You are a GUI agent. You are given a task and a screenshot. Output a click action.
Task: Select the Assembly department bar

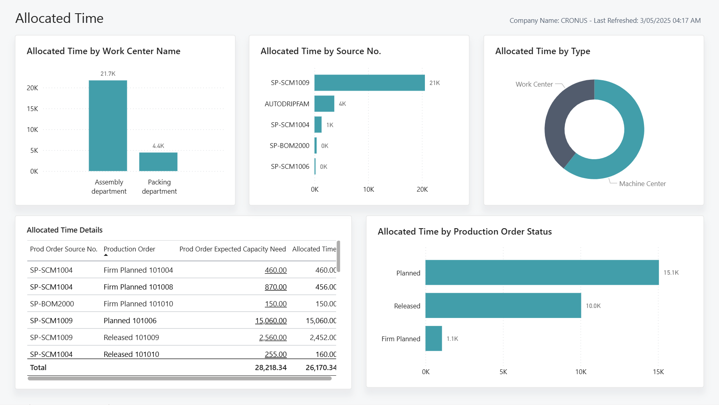pos(108,124)
